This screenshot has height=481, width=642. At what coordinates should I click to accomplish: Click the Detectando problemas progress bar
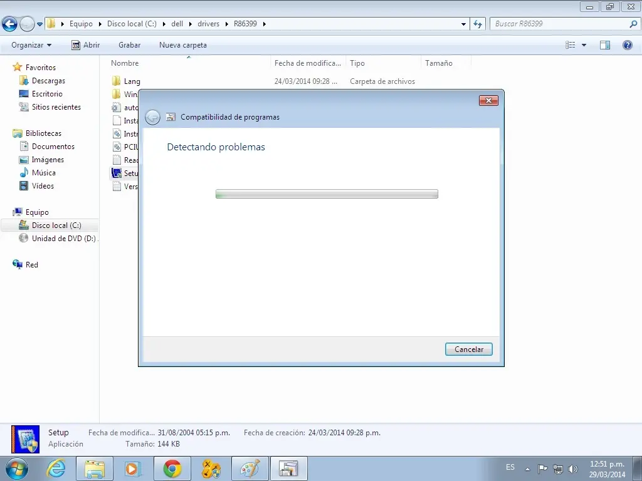[327, 194]
